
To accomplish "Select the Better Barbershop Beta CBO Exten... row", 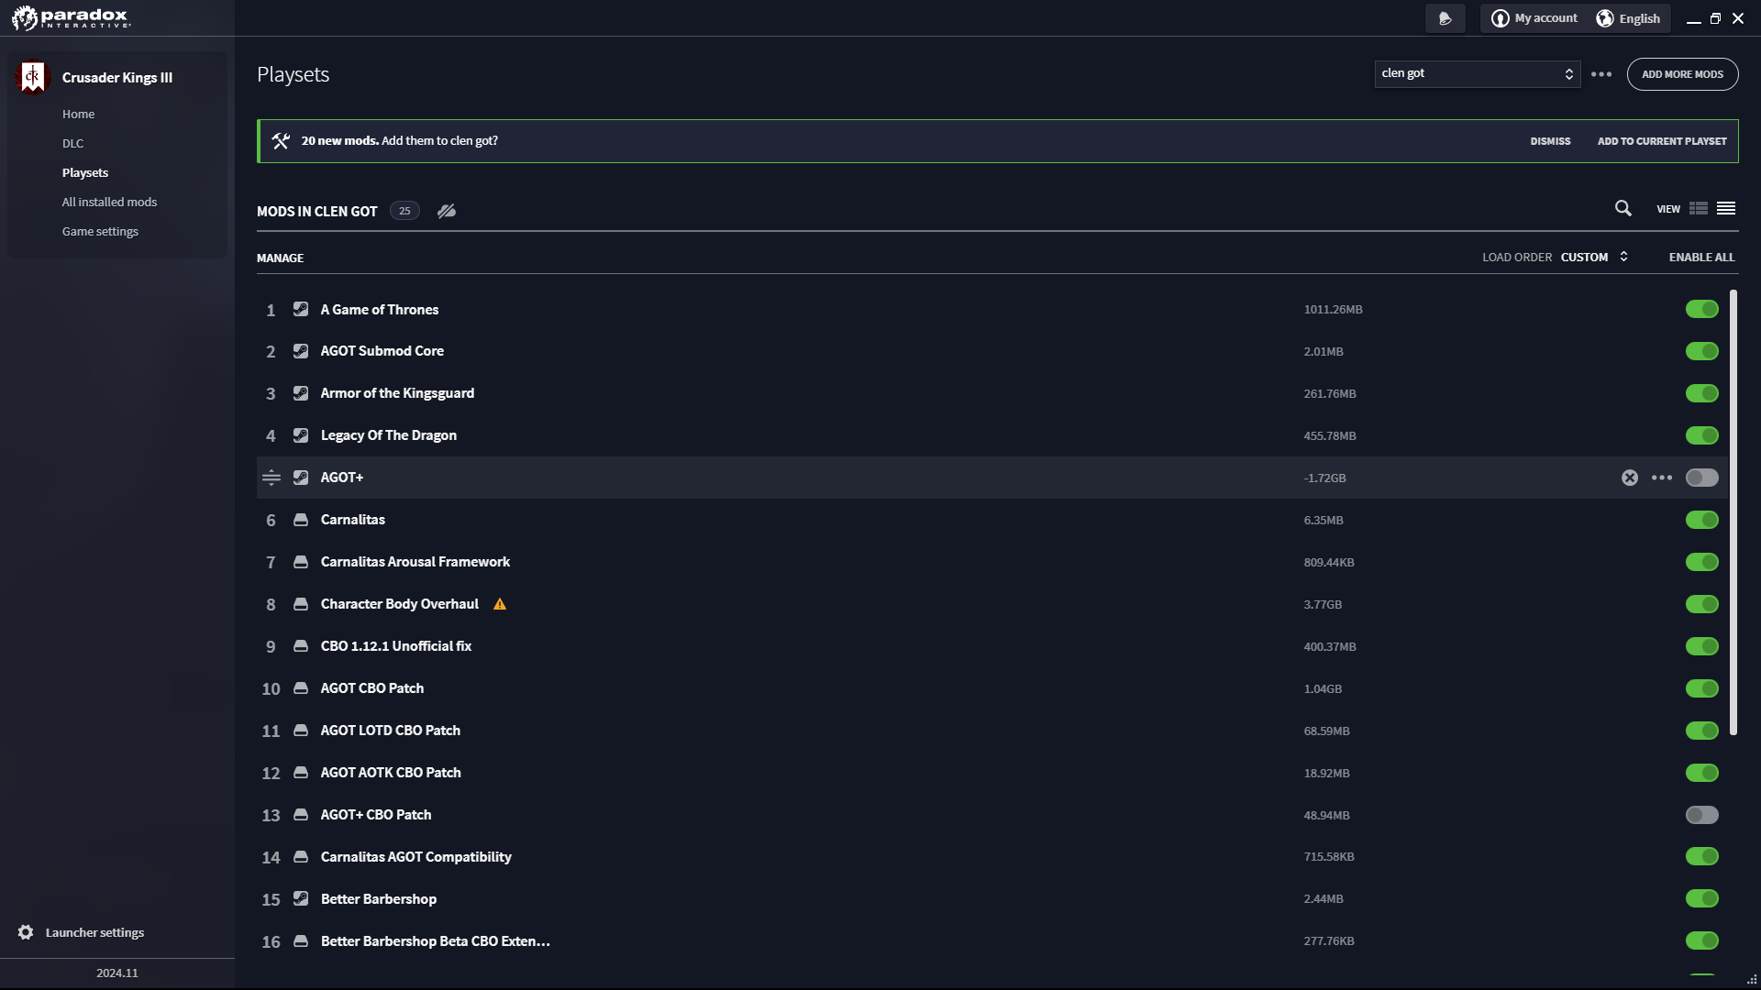I will coord(992,941).
